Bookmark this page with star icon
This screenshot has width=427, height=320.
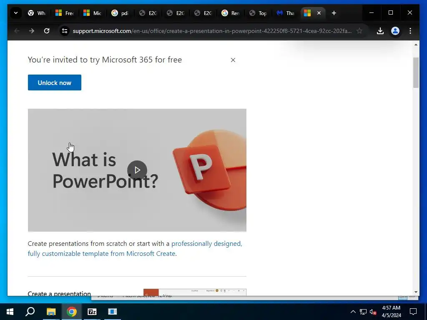coord(359,31)
